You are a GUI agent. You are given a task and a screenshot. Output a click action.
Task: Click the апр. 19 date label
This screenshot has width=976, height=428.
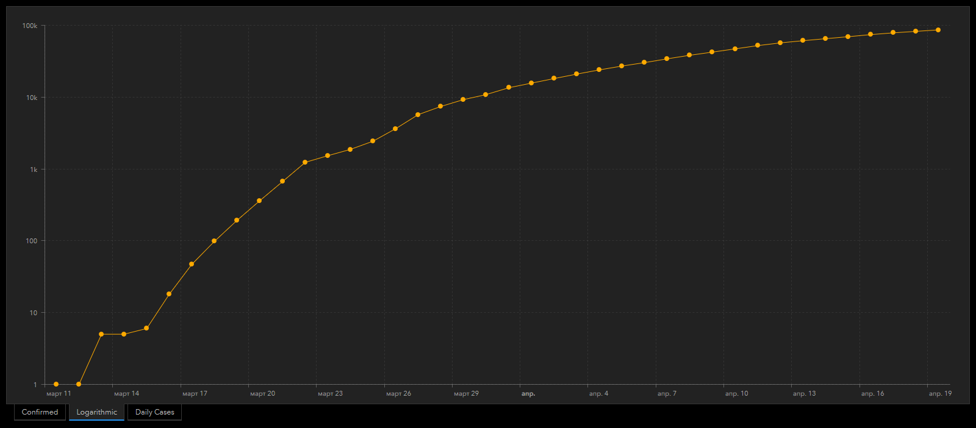940,394
